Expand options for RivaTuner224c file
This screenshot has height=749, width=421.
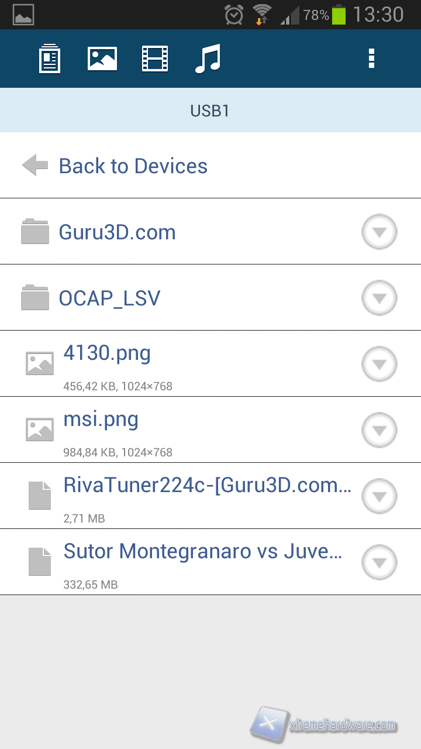379,497
